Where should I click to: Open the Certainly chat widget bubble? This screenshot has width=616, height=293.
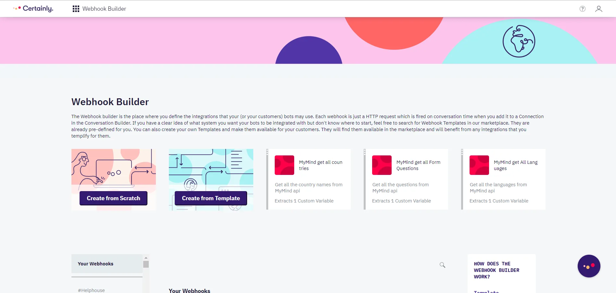click(x=589, y=266)
